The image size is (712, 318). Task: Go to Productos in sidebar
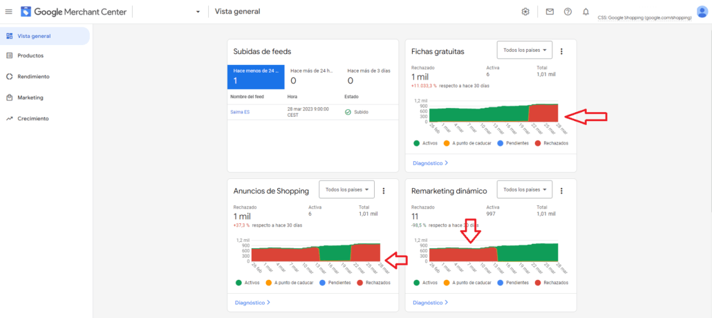[30, 55]
